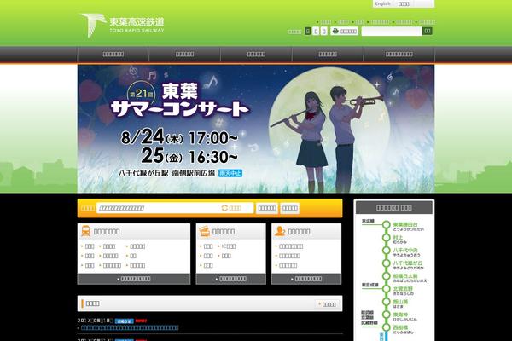Open the first item in the black navigation bar
Image resolution: width=512 pixels, height=341 pixels.
(113, 55)
